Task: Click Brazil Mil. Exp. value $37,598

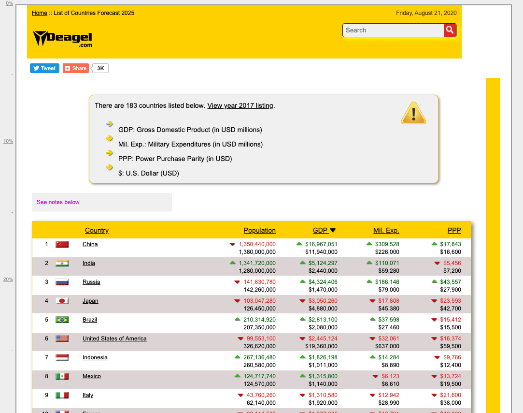Action: click(x=389, y=320)
